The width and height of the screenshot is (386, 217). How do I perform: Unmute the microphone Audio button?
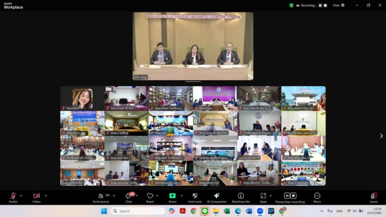13,197
